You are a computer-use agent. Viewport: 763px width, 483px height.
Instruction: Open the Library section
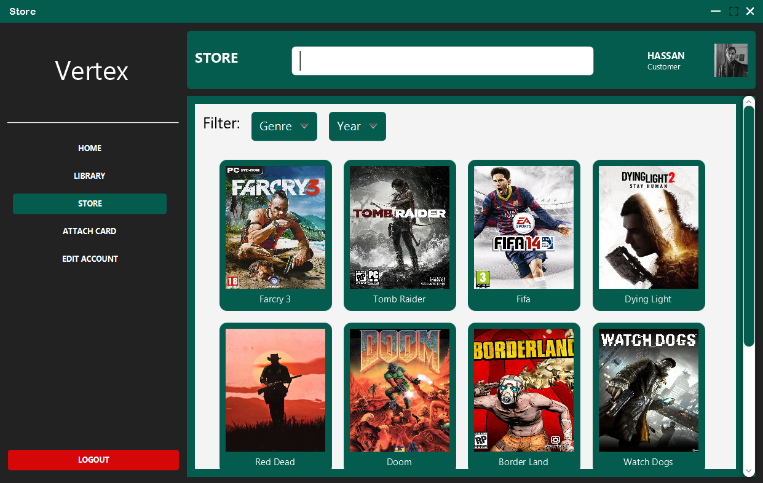pyautogui.click(x=90, y=176)
